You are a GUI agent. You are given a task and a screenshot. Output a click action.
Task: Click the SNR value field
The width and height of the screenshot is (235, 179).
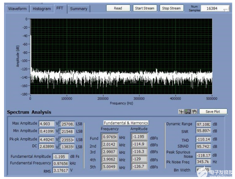[203, 131]
